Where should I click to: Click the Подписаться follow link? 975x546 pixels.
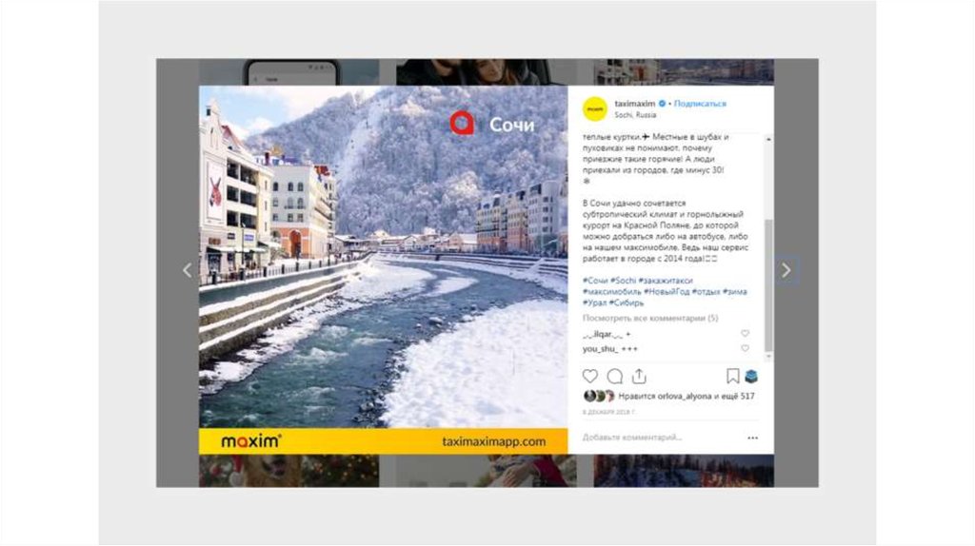click(x=700, y=104)
